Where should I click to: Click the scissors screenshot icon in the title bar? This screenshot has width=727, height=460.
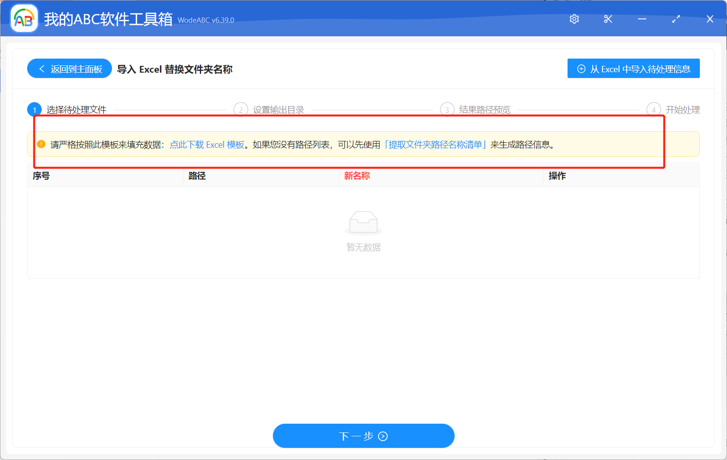coord(608,19)
